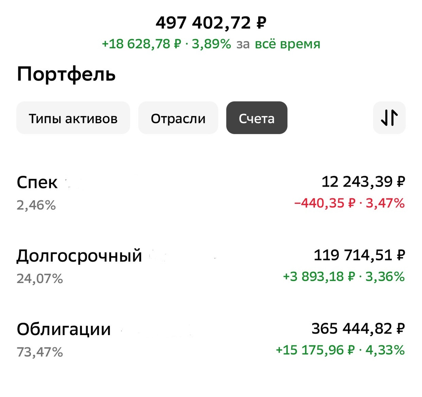Toggle the Типы активов view chip
This screenshot has height=397, width=422.
point(73,118)
